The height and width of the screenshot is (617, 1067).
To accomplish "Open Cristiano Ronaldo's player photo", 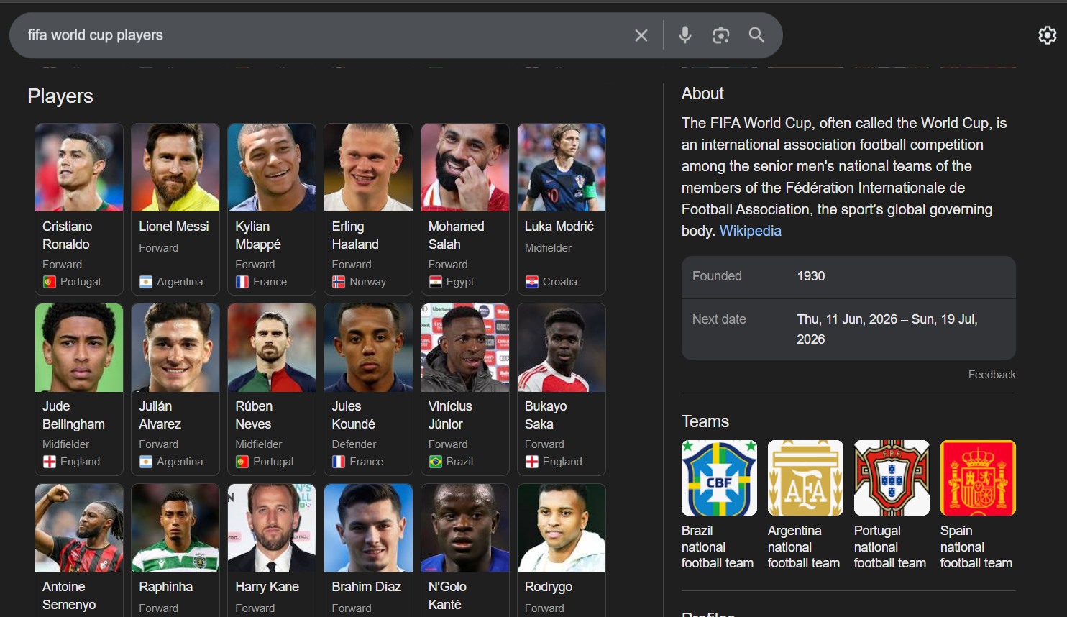I will 79,168.
